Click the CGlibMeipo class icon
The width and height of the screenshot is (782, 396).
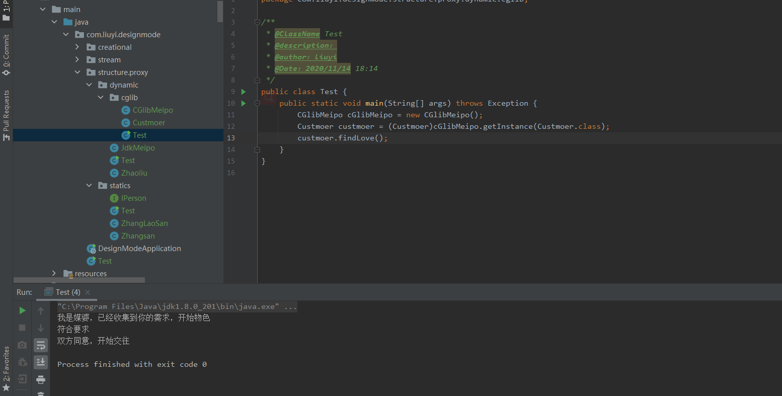[126, 110]
